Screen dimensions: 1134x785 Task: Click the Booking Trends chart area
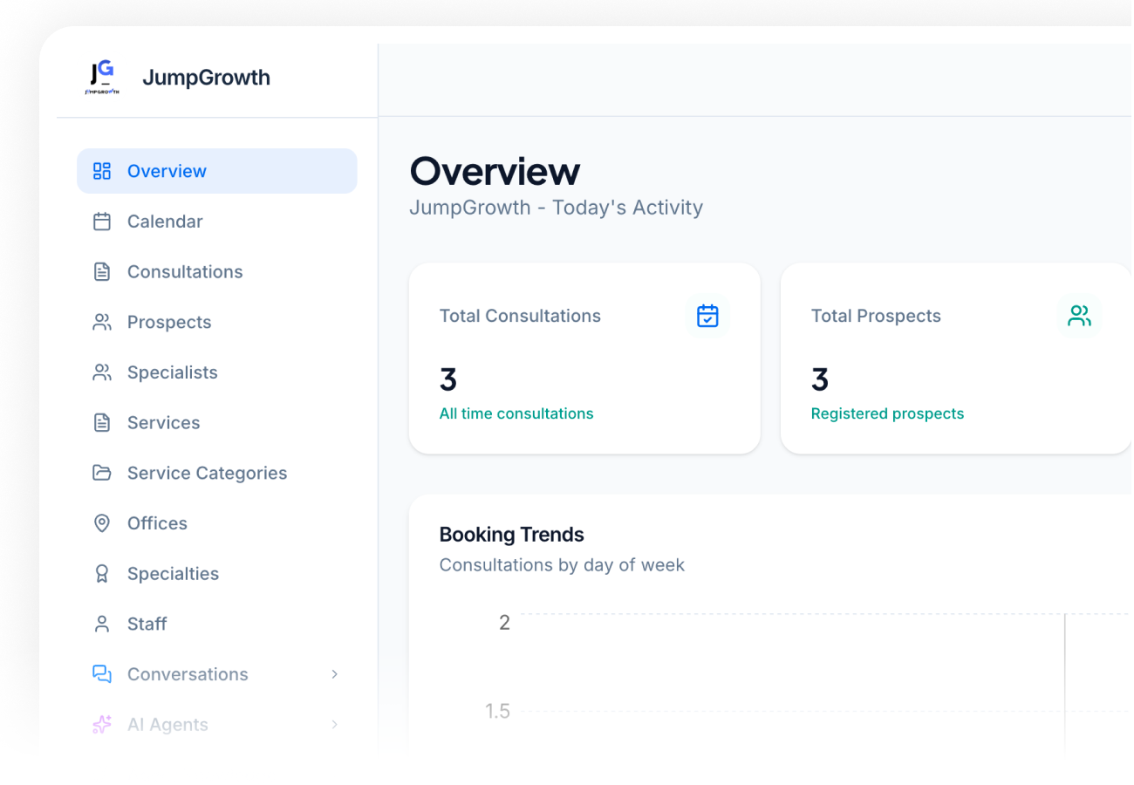(785, 680)
